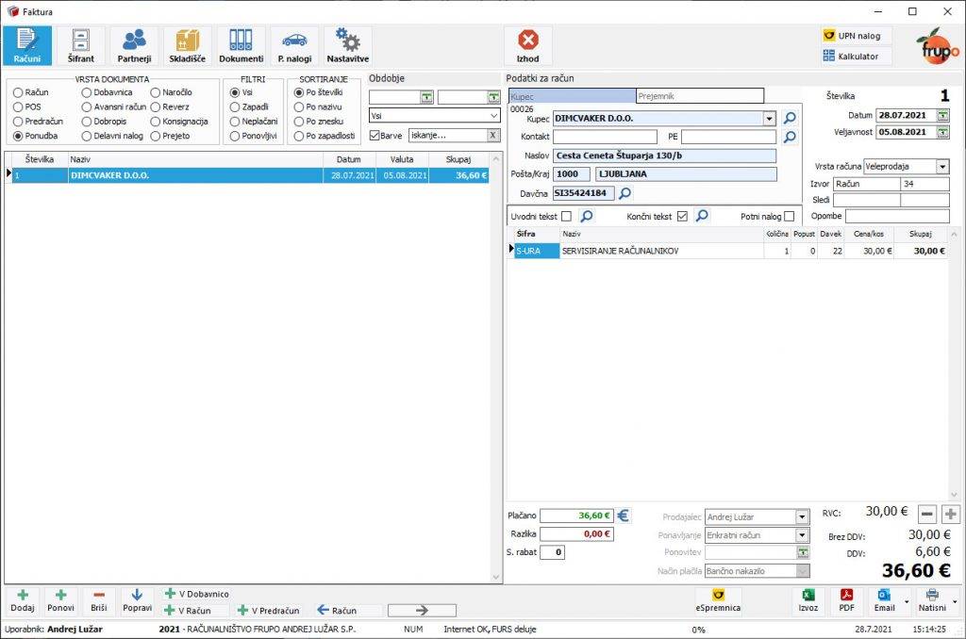Expand the Vsi period dropdown

(493, 116)
